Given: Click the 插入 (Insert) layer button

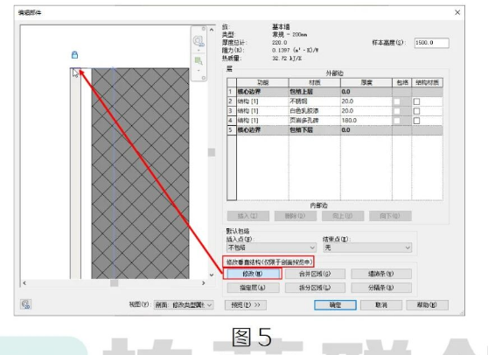Looking at the screenshot, I should tap(248, 216).
